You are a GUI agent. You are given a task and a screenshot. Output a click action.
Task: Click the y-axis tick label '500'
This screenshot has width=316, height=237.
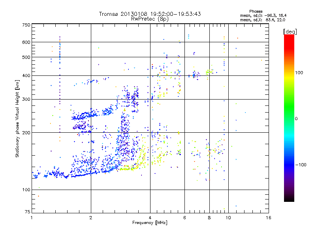pos(26,57)
